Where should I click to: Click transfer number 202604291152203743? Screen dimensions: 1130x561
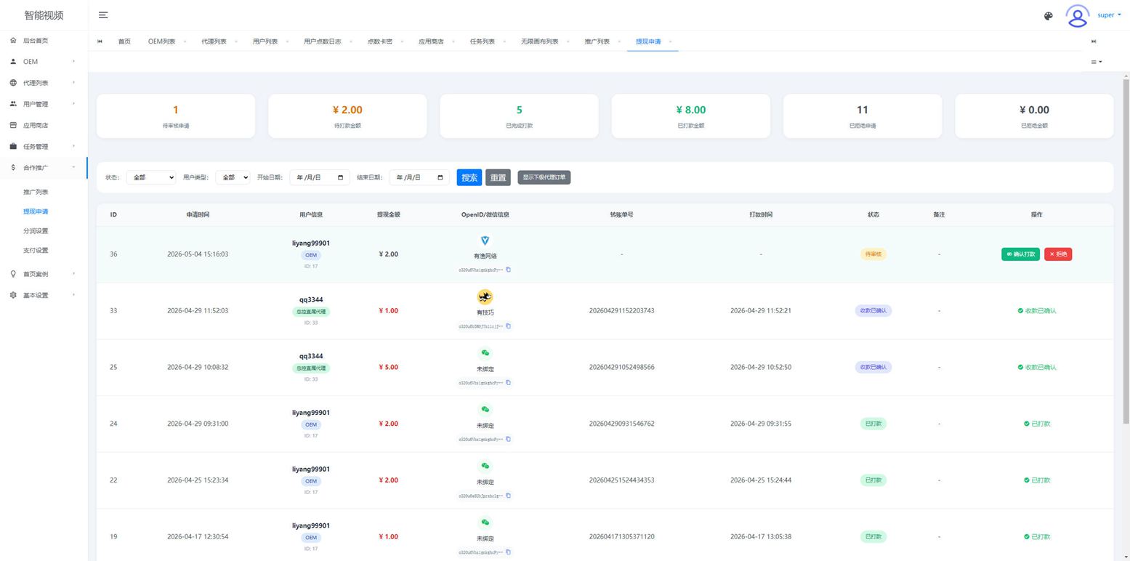621,311
